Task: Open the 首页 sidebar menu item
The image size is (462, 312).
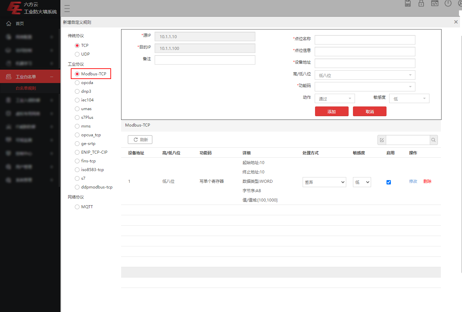Action: [30, 23]
